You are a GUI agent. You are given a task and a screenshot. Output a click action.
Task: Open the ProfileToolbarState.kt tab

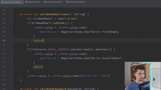[x=77, y=2]
